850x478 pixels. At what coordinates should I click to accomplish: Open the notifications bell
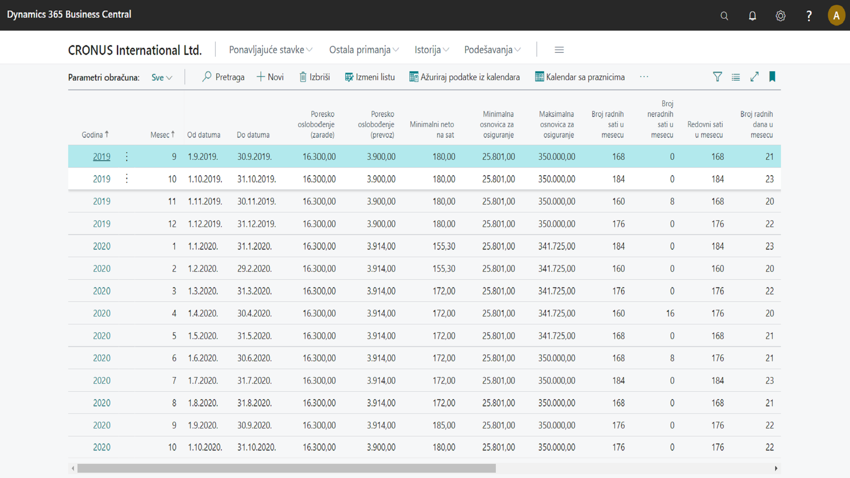[x=752, y=16]
